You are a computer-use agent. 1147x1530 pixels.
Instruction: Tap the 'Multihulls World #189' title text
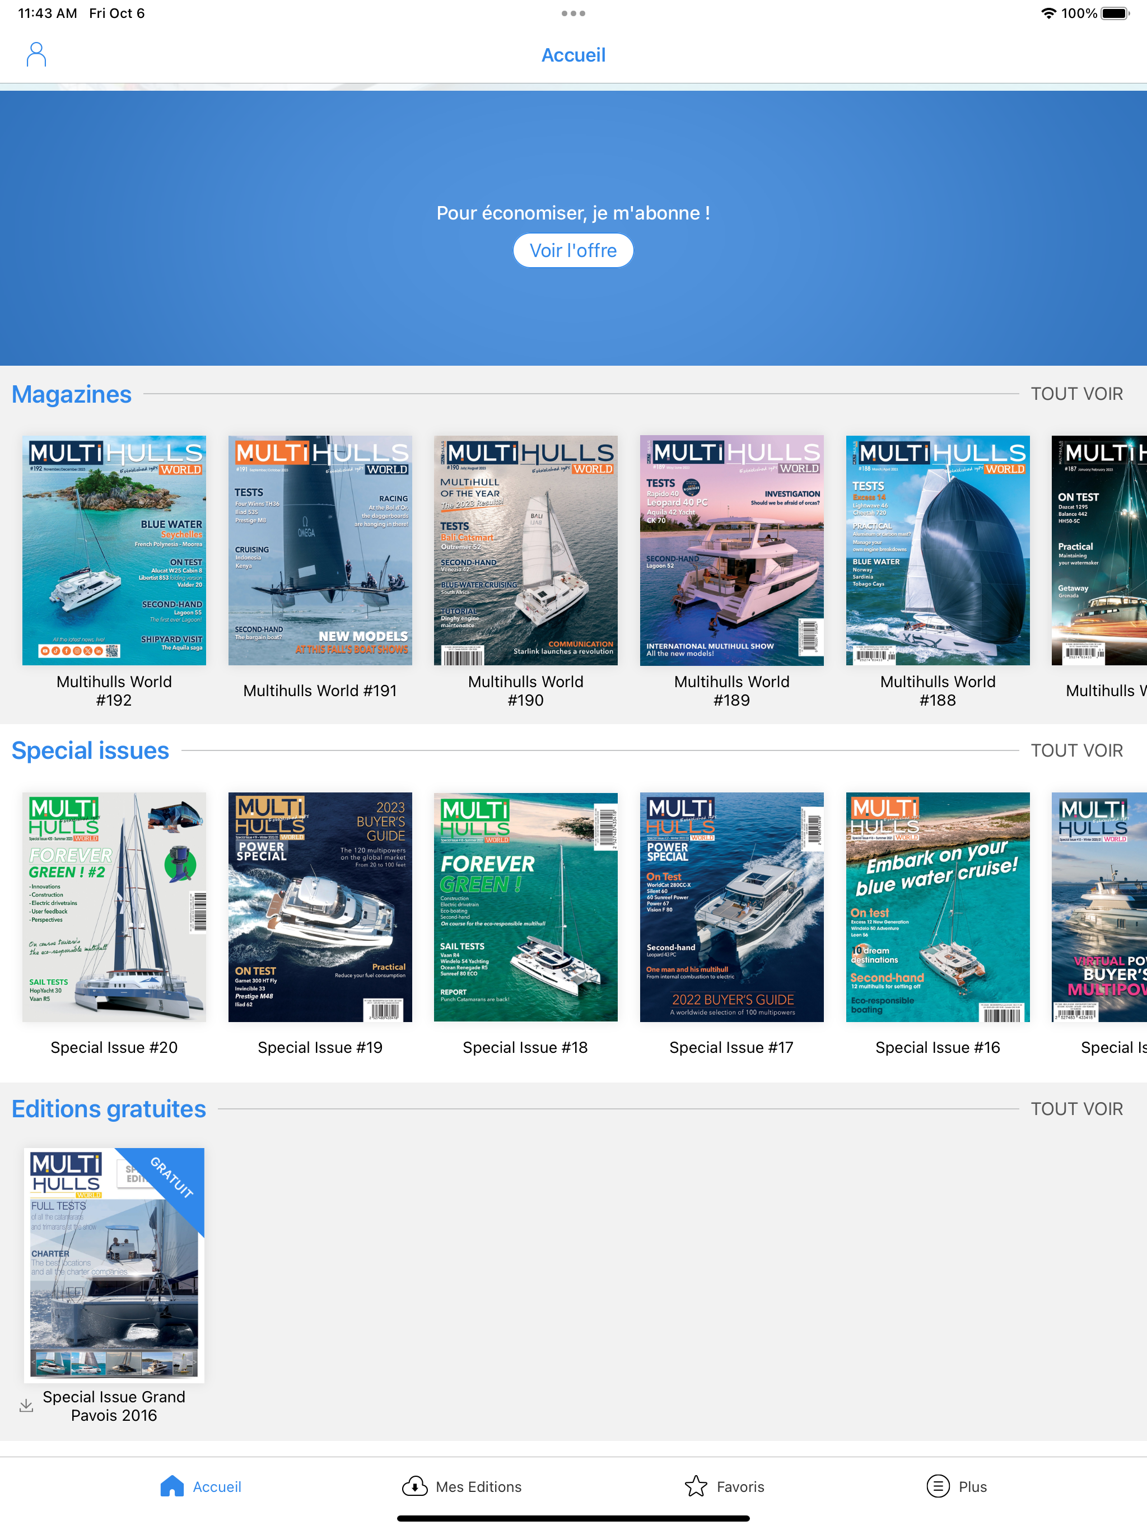pos(732,691)
